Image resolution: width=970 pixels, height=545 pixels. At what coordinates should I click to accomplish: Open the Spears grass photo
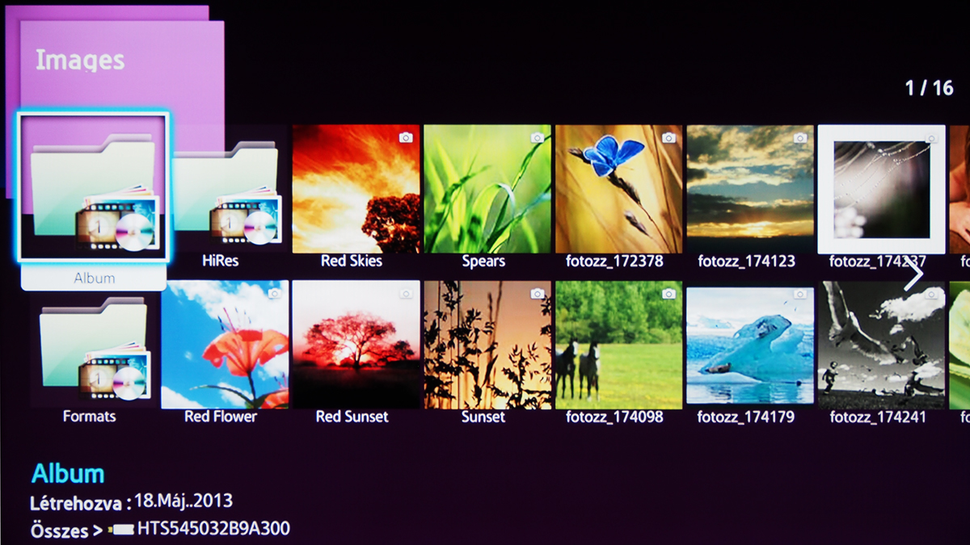(x=487, y=190)
